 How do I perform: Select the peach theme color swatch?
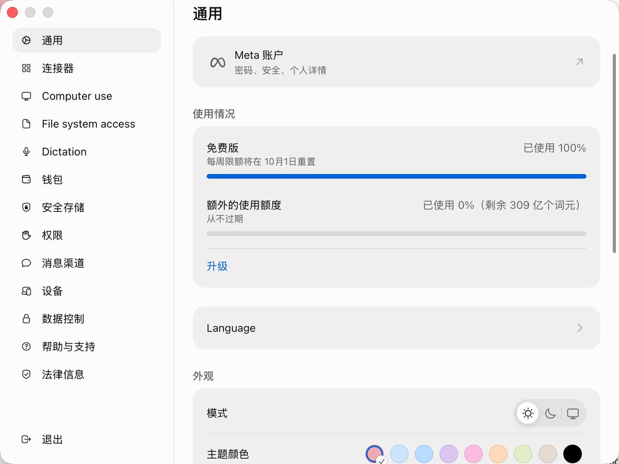pos(498,454)
